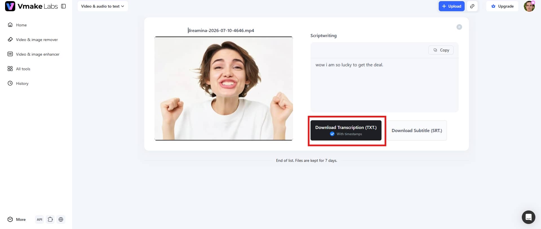Collapse the sidebar panel icon
This screenshot has height=229, width=541.
[x=63, y=6]
